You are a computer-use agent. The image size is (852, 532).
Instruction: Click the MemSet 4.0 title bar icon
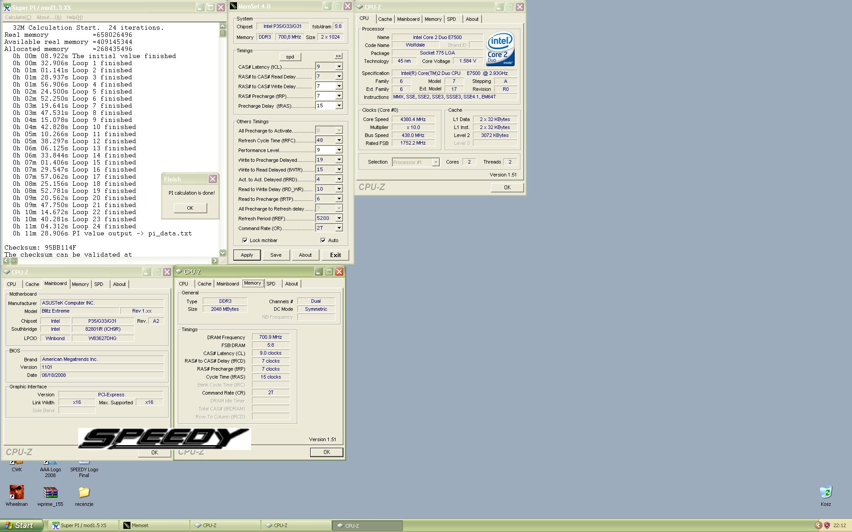(x=233, y=6)
